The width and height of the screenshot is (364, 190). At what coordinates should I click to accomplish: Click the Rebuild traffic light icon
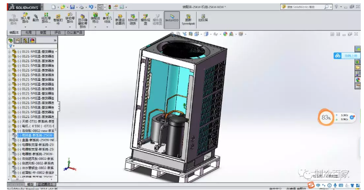[110, 7]
